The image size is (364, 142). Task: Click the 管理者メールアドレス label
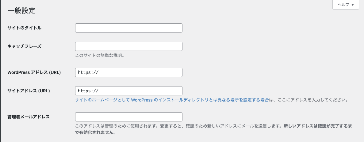pyautogui.click(x=29, y=117)
